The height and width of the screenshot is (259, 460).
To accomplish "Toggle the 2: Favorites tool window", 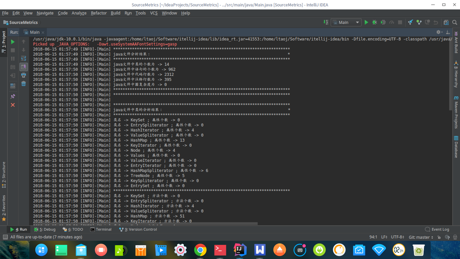I will pyautogui.click(x=4, y=208).
